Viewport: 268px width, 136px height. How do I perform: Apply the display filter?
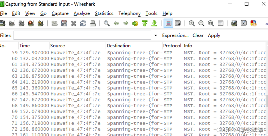[214, 35]
